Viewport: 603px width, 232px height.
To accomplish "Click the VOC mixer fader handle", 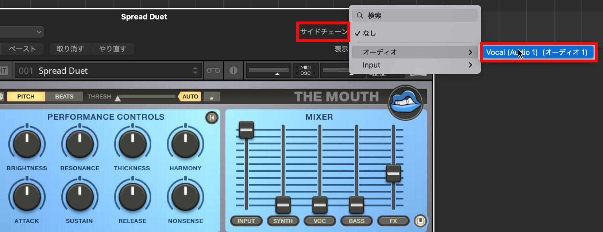I will 320,205.
